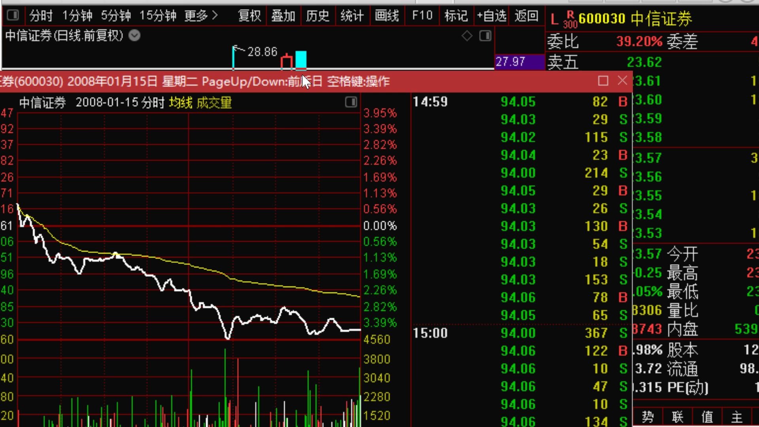The image size is (759, 427).
Task: Click the L marker beside stock code
Action: click(x=554, y=20)
